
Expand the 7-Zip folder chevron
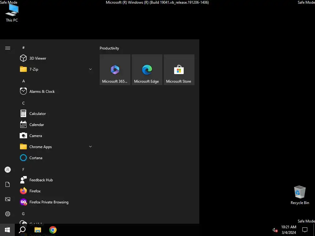pyautogui.click(x=90, y=69)
